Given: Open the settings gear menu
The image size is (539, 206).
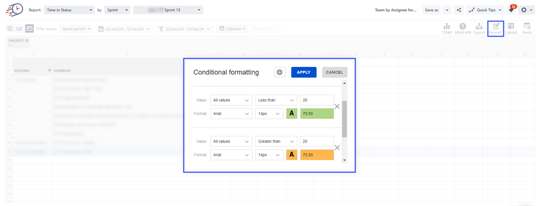Looking at the screenshot, I should [526, 10].
